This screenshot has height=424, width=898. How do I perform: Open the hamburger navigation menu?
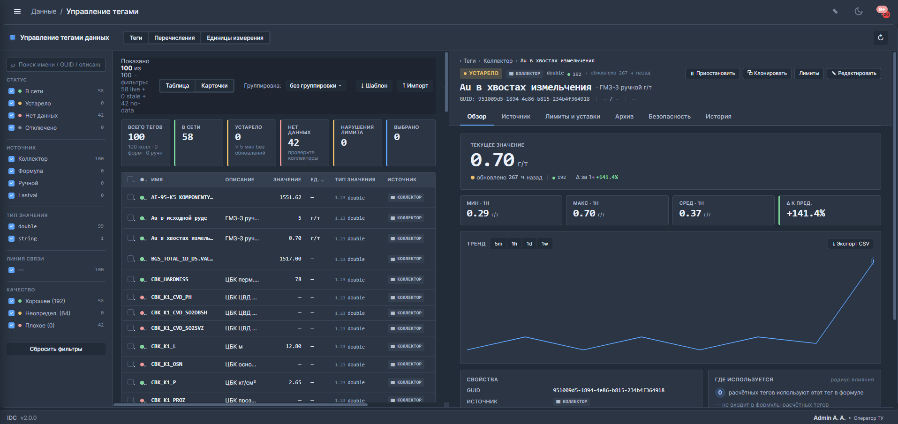point(17,11)
